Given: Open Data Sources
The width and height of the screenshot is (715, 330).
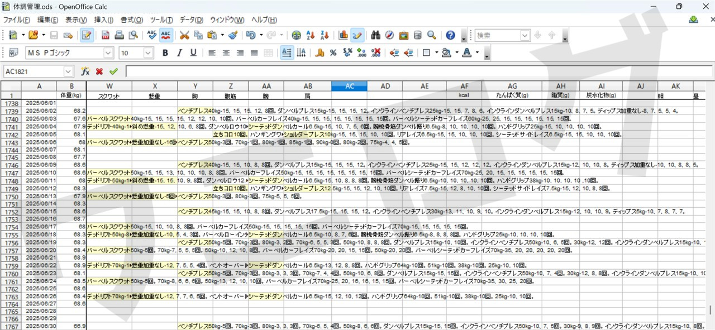Looking at the screenshot, I should (x=417, y=35).
